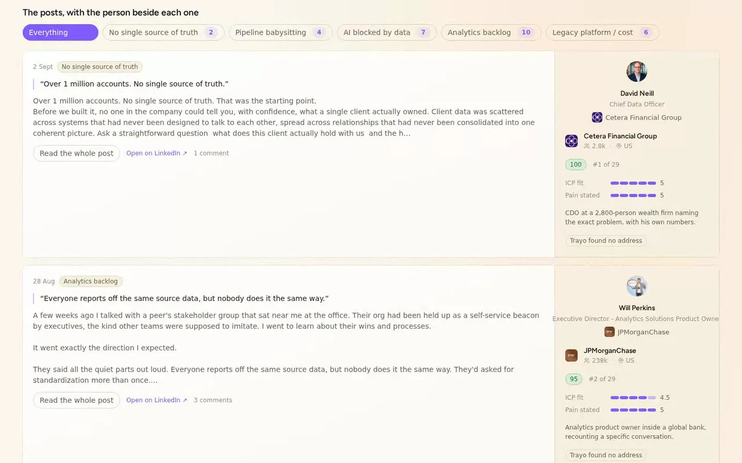Click the Pain stated bar for David Neill
742x463 pixels.
coord(633,196)
